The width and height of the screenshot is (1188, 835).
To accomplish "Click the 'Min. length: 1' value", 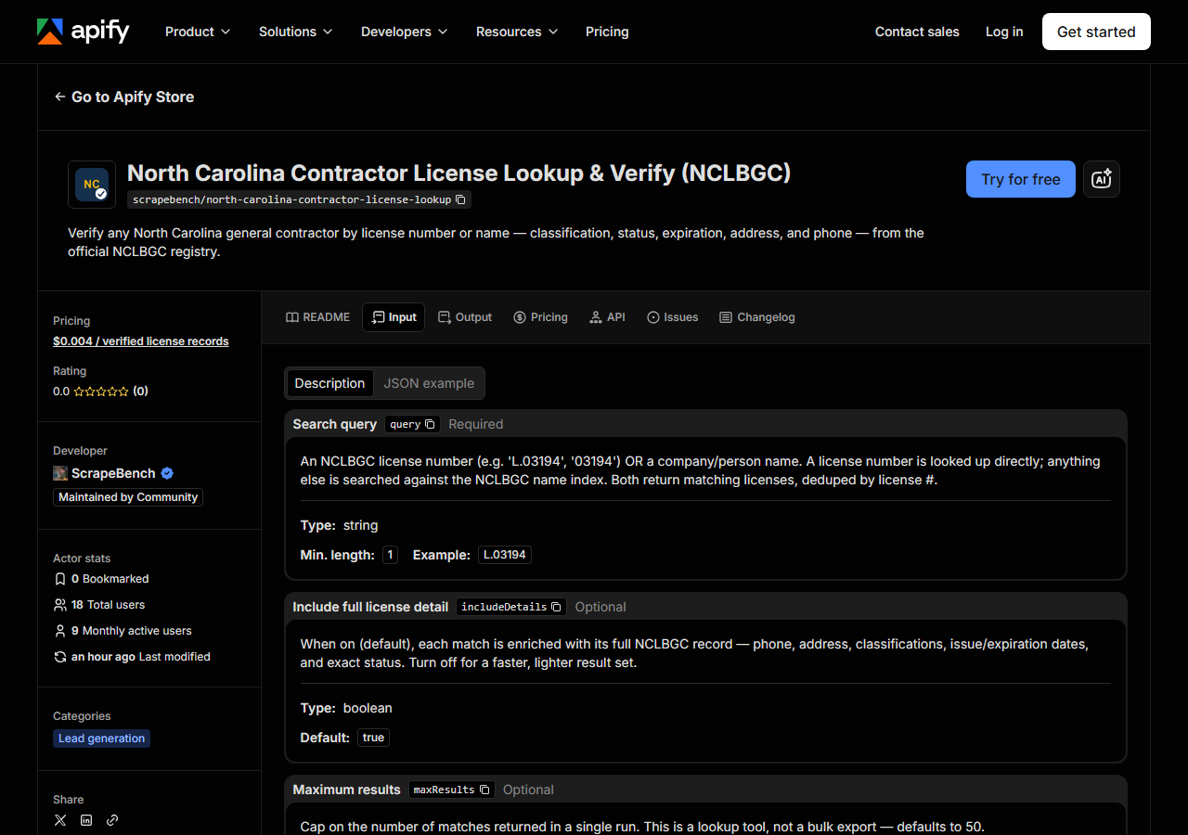I will pos(391,555).
